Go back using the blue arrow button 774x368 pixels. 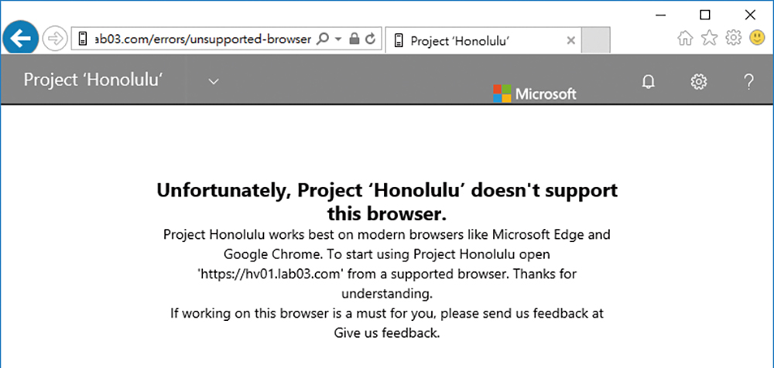pyautogui.click(x=21, y=38)
